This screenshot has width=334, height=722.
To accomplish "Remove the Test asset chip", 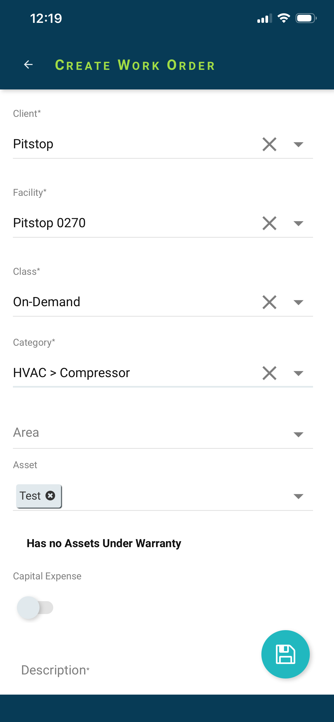I will pos(50,496).
